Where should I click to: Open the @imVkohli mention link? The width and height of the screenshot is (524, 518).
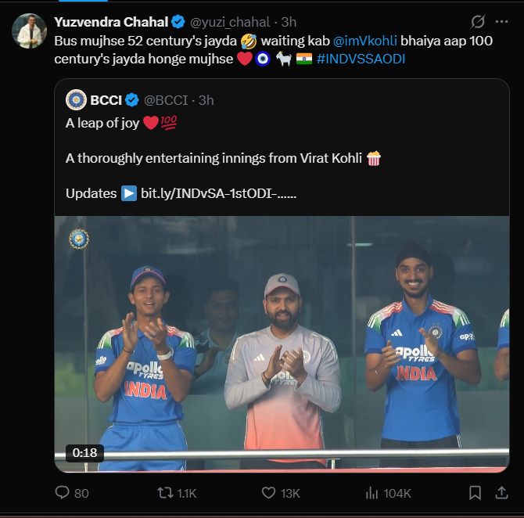click(x=367, y=40)
